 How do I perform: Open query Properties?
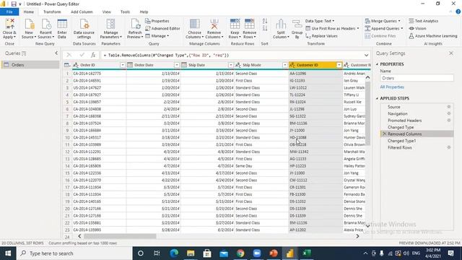[x=157, y=21]
